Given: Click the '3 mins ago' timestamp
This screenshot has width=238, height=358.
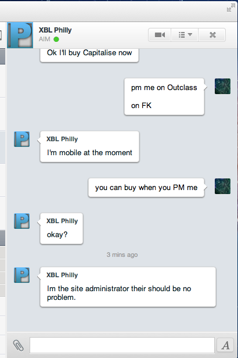Looking at the screenshot, I should (122, 255).
